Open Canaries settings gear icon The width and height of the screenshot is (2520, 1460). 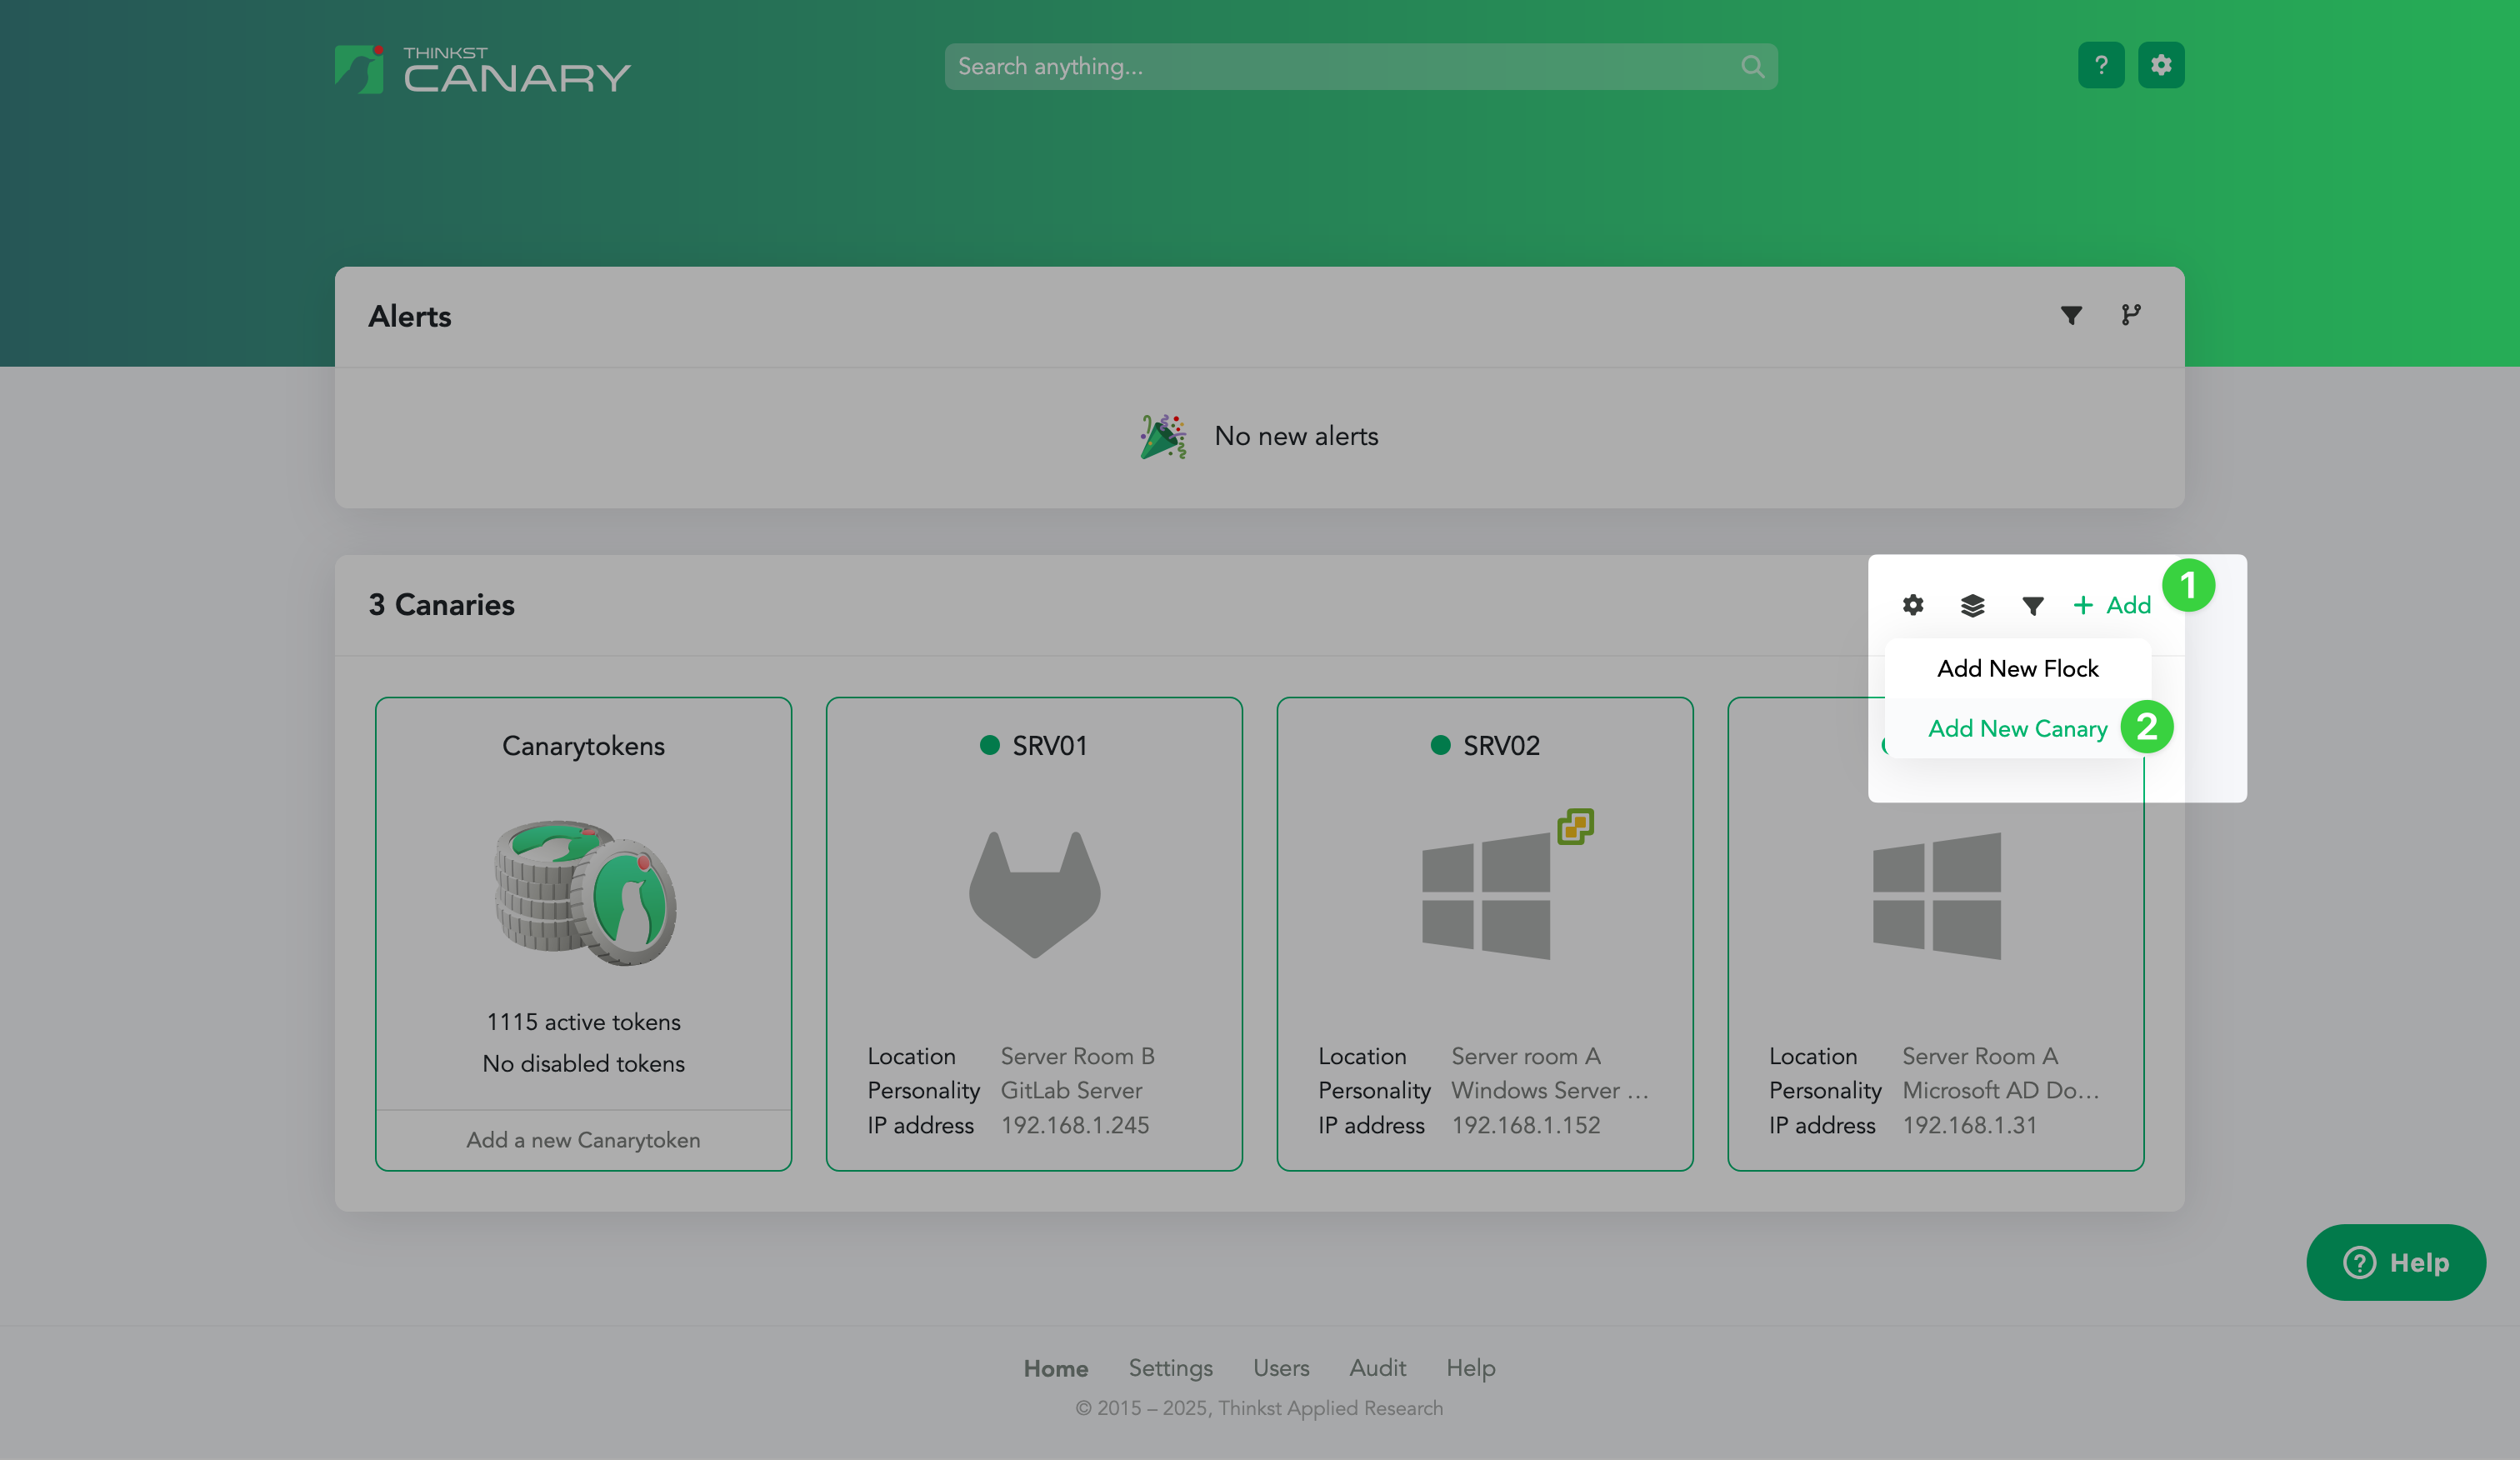coord(1912,605)
